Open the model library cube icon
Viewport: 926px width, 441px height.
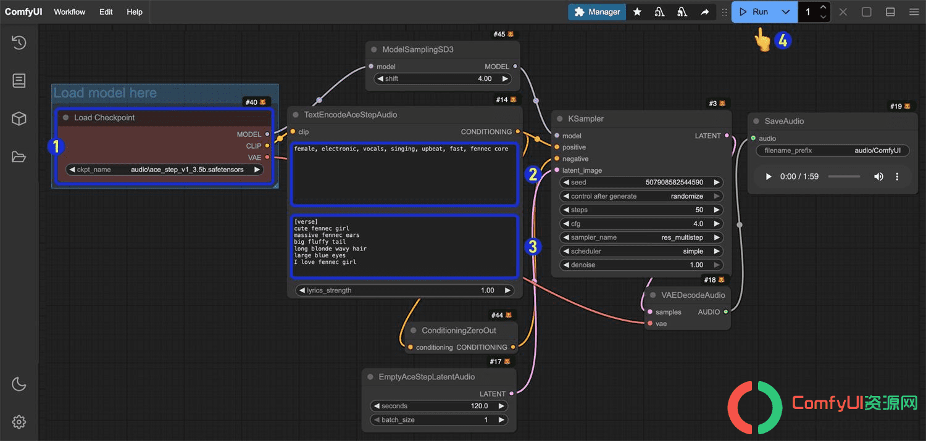(19, 119)
